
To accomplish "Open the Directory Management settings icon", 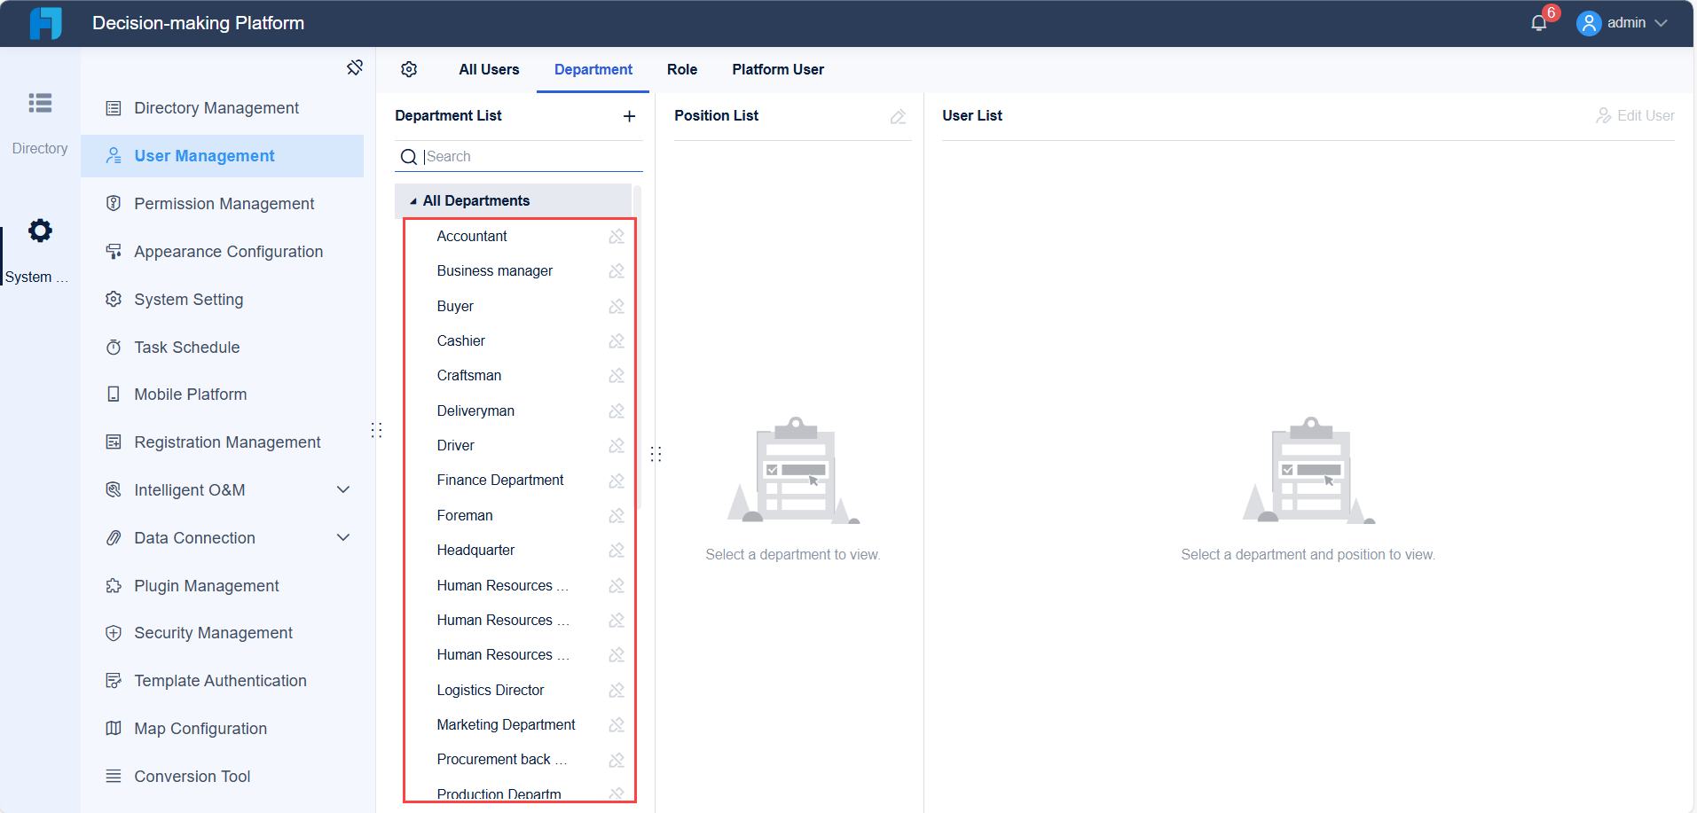I will [x=114, y=107].
